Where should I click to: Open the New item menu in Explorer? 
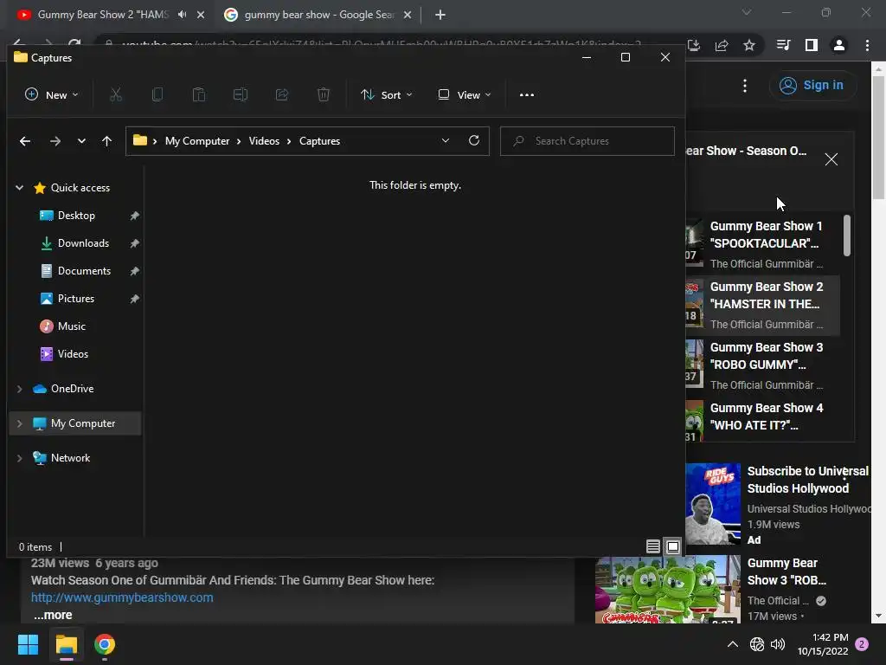pyautogui.click(x=51, y=95)
